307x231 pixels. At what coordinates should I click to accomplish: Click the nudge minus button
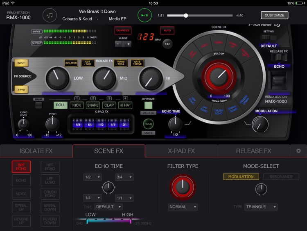[118, 44]
